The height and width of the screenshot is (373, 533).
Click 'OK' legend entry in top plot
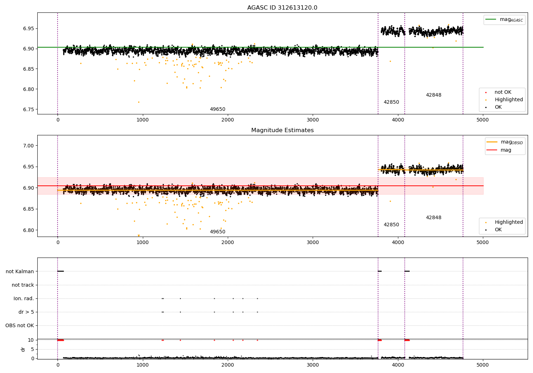pyautogui.click(x=494, y=107)
